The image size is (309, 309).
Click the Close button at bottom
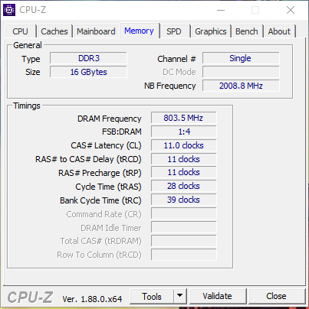276,296
